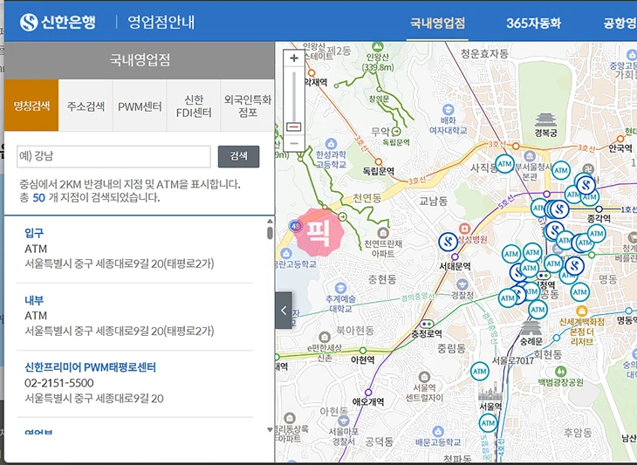The width and height of the screenshot is (637, 465).
Task: Click the 백범광장공원 park icon
Action: [560, 371]
